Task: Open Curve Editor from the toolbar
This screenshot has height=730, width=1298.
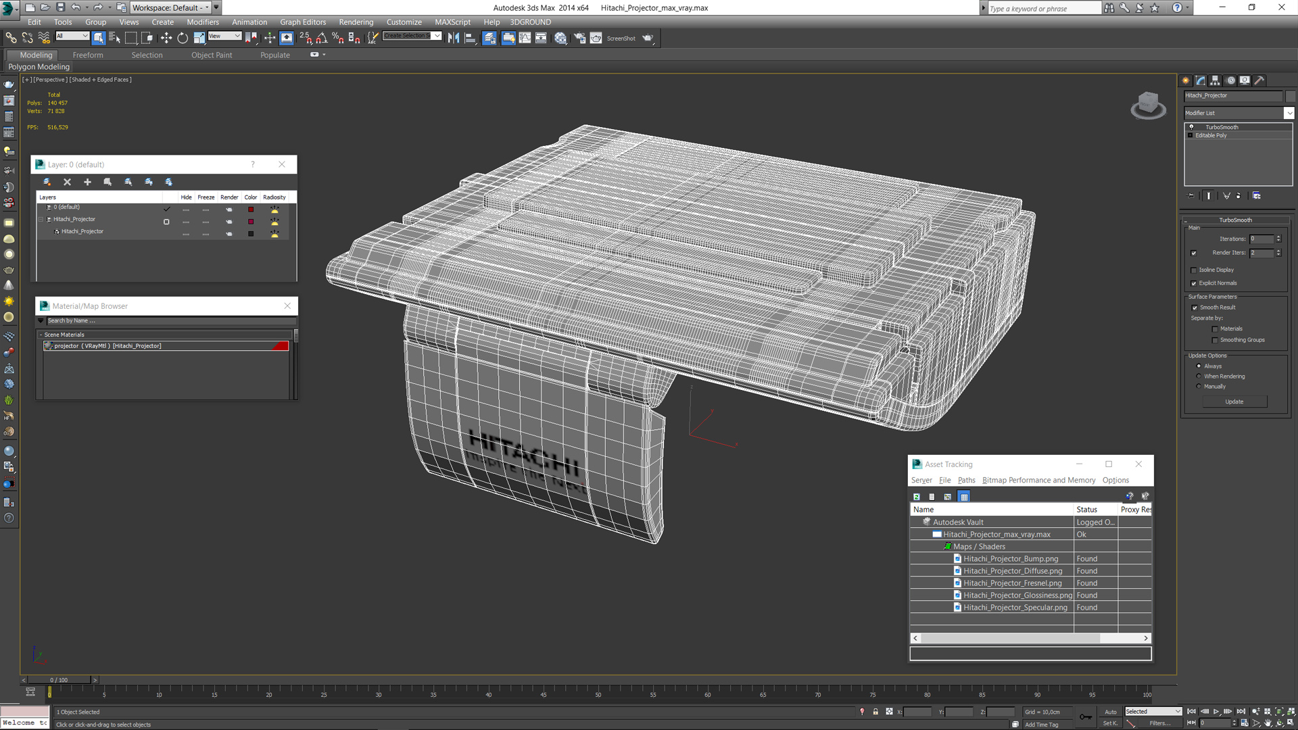Action: point(525,38)
